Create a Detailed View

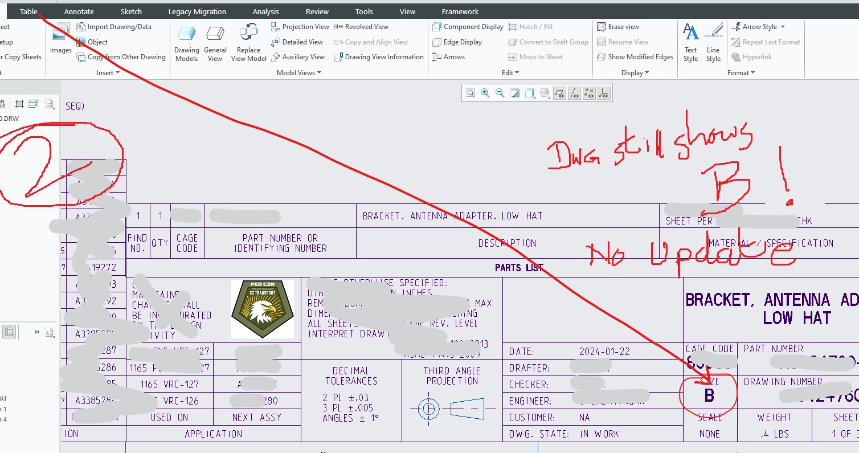pyautogui.click(x=297, y=42)
